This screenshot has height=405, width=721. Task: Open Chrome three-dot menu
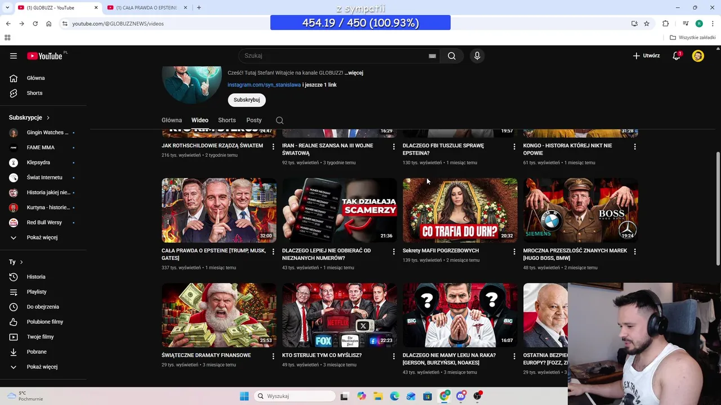point(713,24)
